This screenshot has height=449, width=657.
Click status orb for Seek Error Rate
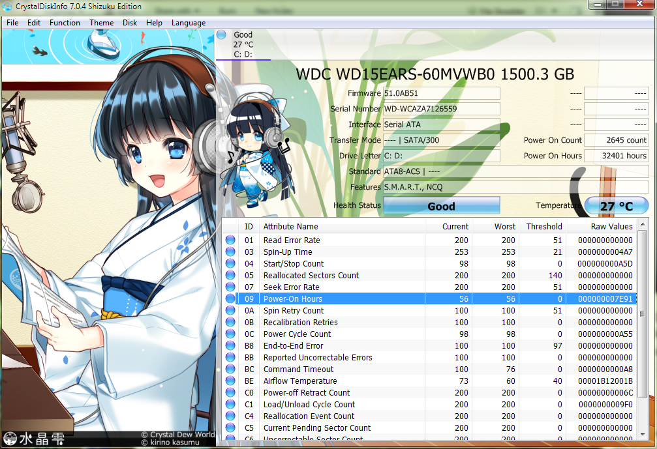click(x=230, y=287)
